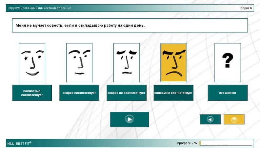Choose the slightly frowning face image
260x148 pixels.
(126, 62)
